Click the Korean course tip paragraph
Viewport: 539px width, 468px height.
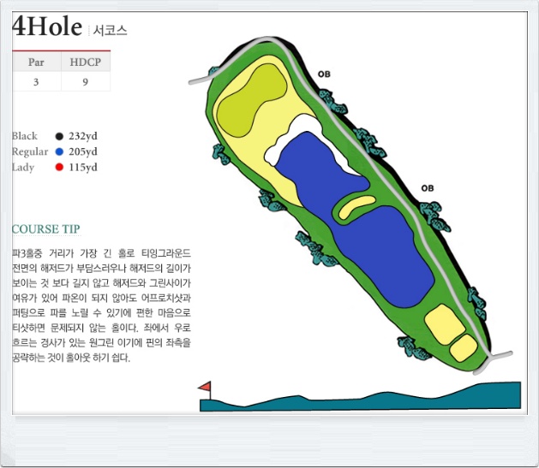pos(101,306)
